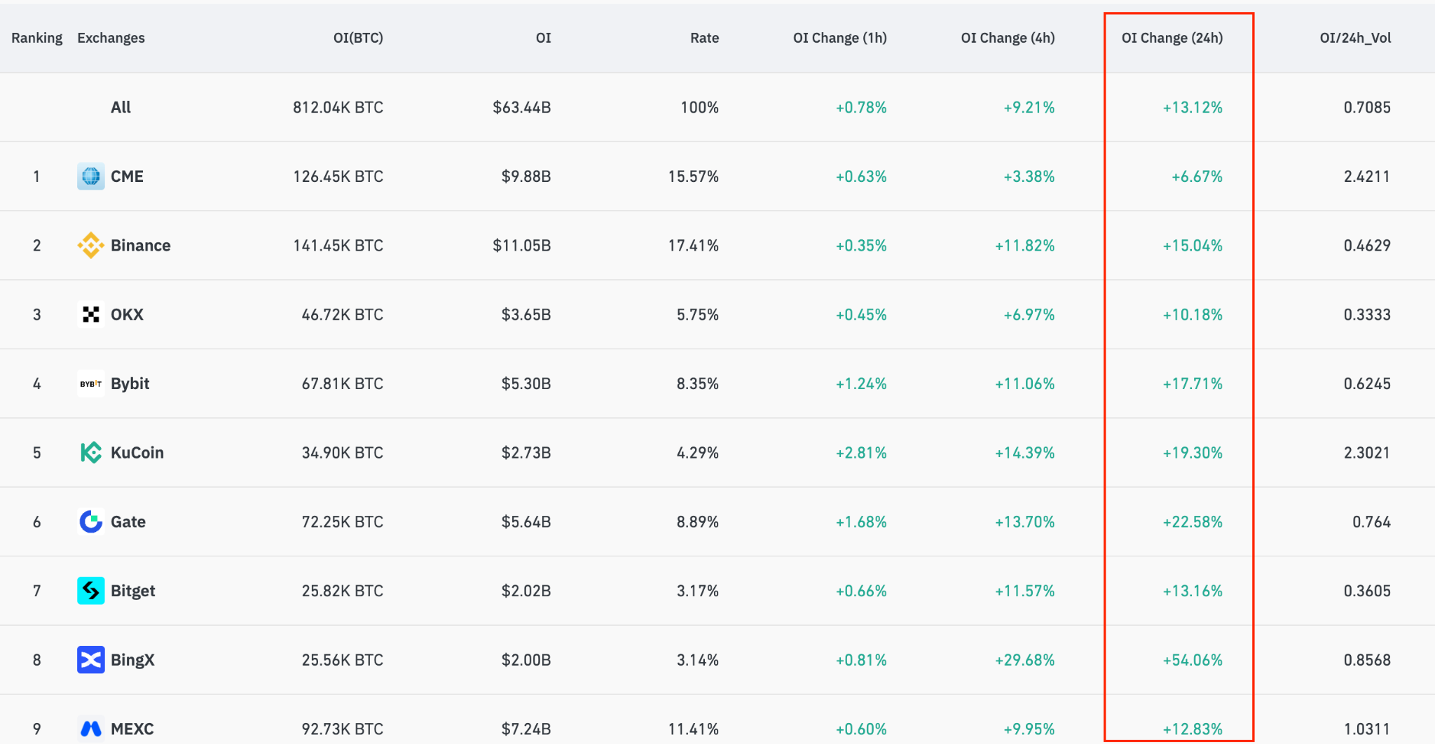The image size is (1435, 744).
Task: Sort by OI/24h_Vol column header
Action: (1355, 38)
